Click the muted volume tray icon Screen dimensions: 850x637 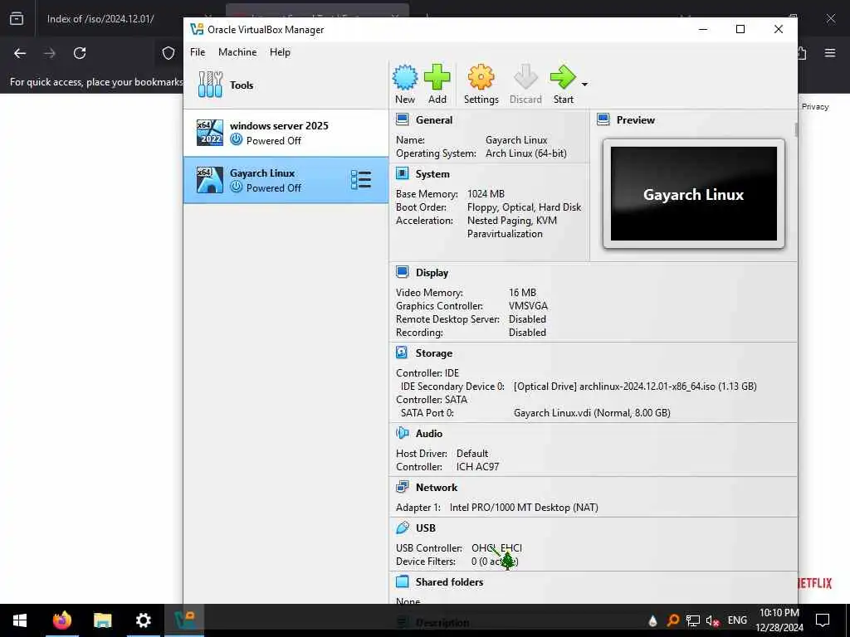pyautogui.click(x=712, y=620)
